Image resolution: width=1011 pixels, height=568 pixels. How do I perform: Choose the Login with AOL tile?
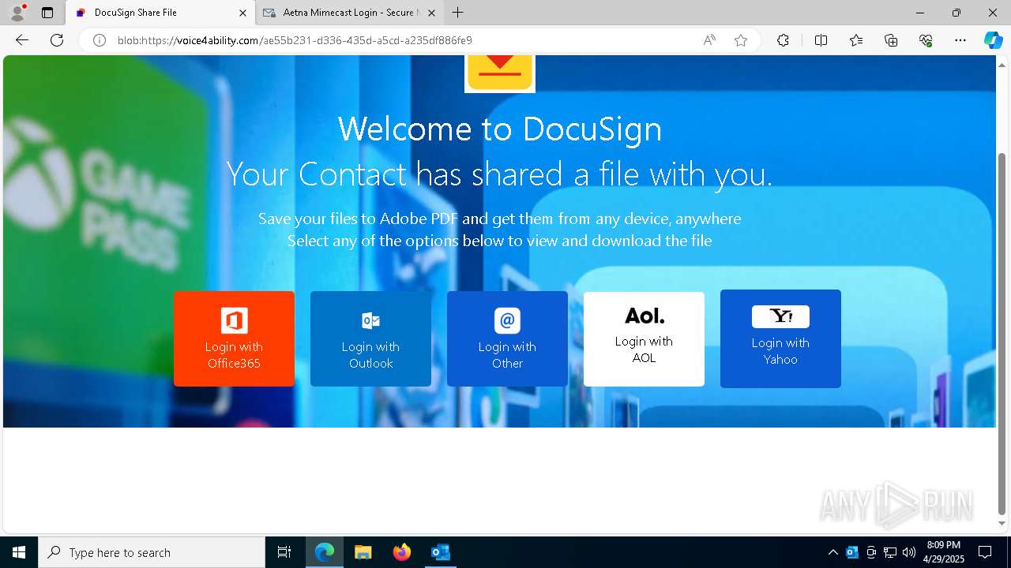(644, 339)
